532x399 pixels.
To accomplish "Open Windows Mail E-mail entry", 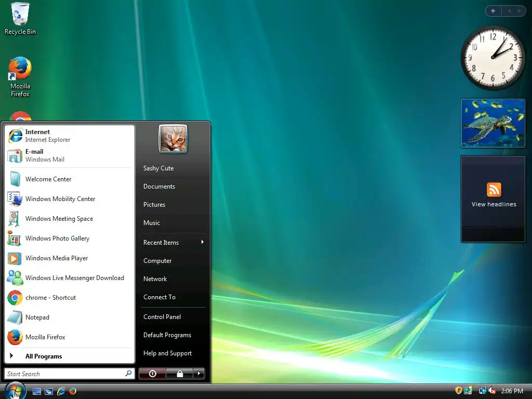I will tap(70, 155).
